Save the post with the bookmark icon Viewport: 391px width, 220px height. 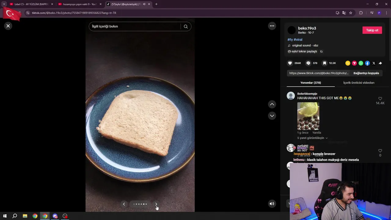click(x=324, y=63)
